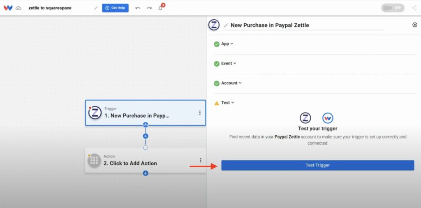This screenshot has height=208, width=421.
Task: Add a step via plus between steps
Action: click(146, 136)
